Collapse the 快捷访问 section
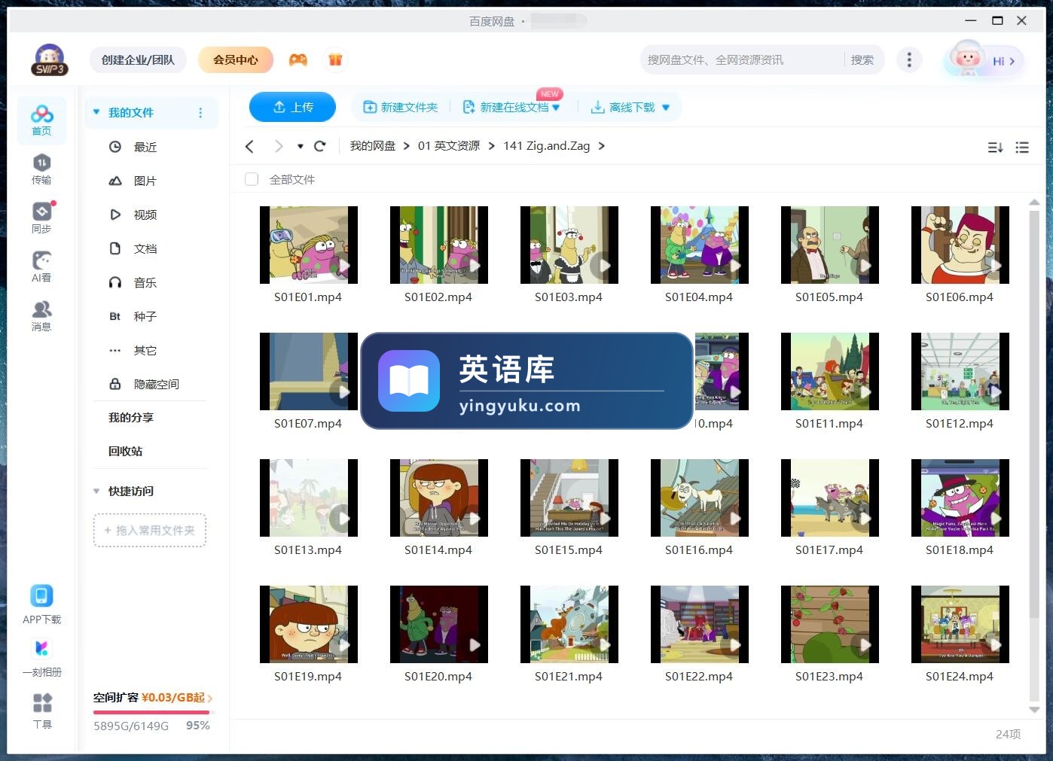 click(96, 491)
